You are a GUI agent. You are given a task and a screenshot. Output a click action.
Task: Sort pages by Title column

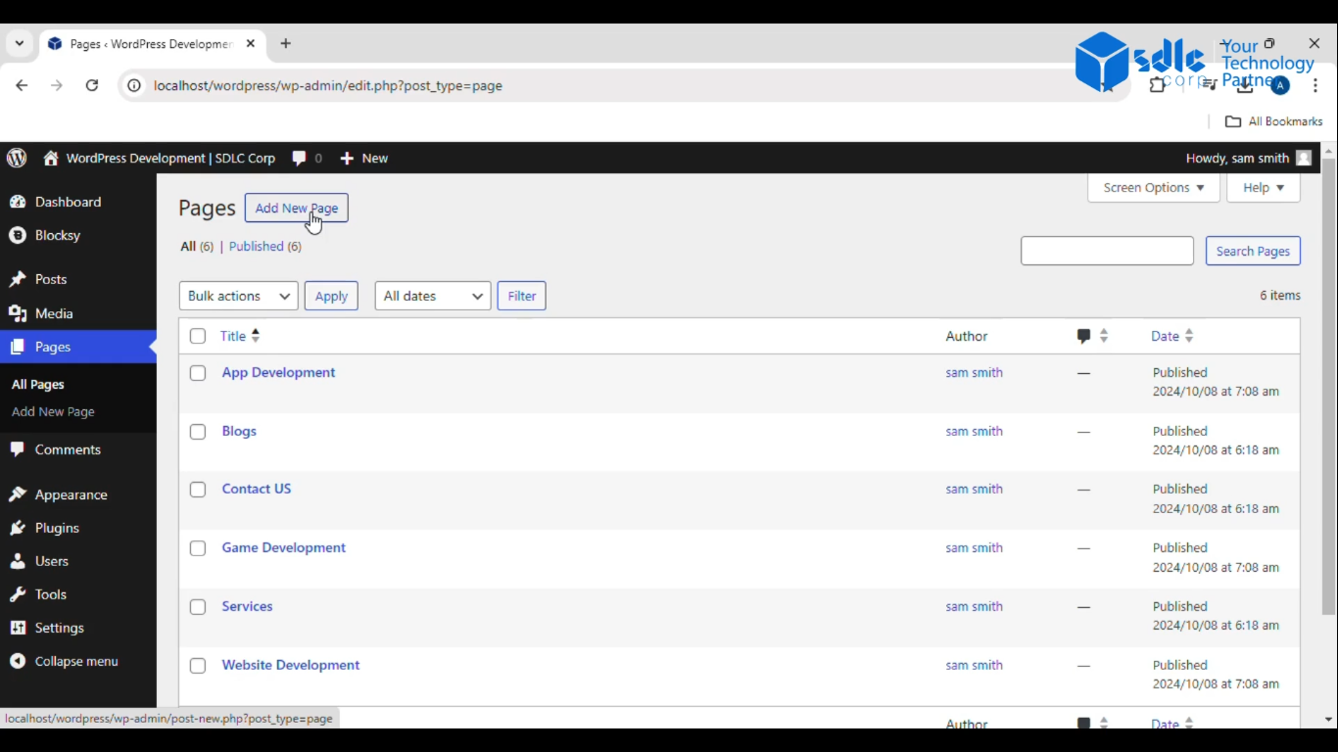coord(240,336)
